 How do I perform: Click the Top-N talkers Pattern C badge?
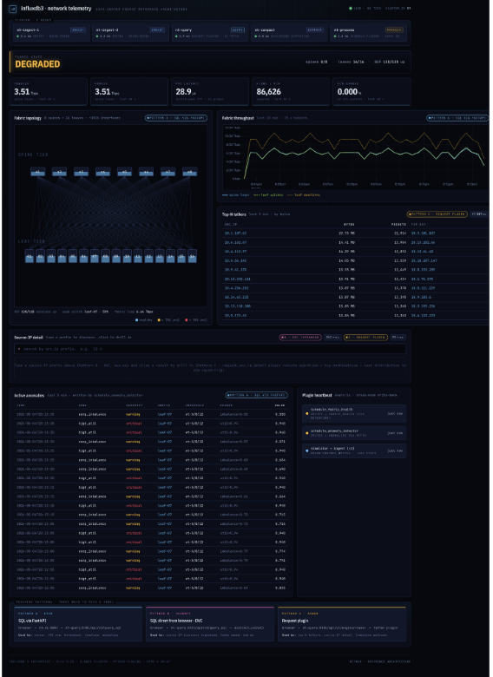pyautogui.click(x=437, y=214)
